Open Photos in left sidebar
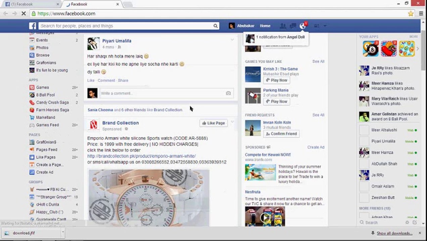427x241 pixels. (x=42, y=48)
